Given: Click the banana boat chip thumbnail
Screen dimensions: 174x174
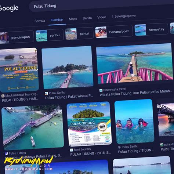Looking at the screenshot, I should point(101,32).
